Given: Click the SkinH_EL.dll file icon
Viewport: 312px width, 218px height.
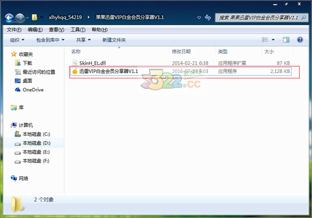Looking at the screenshot, I should tap(75, 63).
